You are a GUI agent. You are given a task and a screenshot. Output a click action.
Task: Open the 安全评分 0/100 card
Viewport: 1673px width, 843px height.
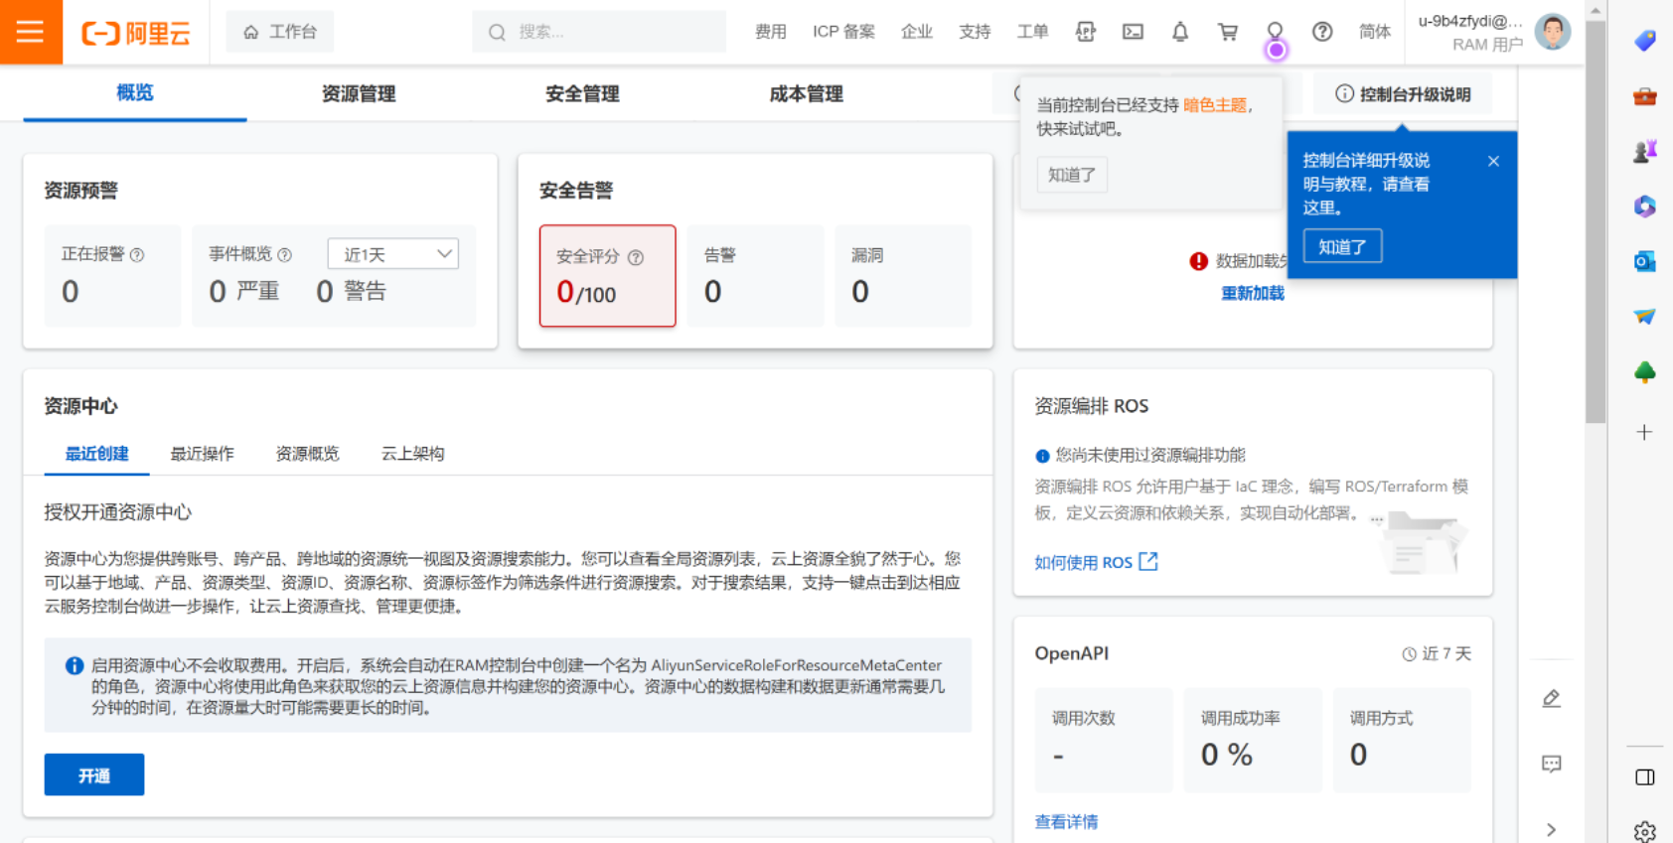tap(608, 276)
